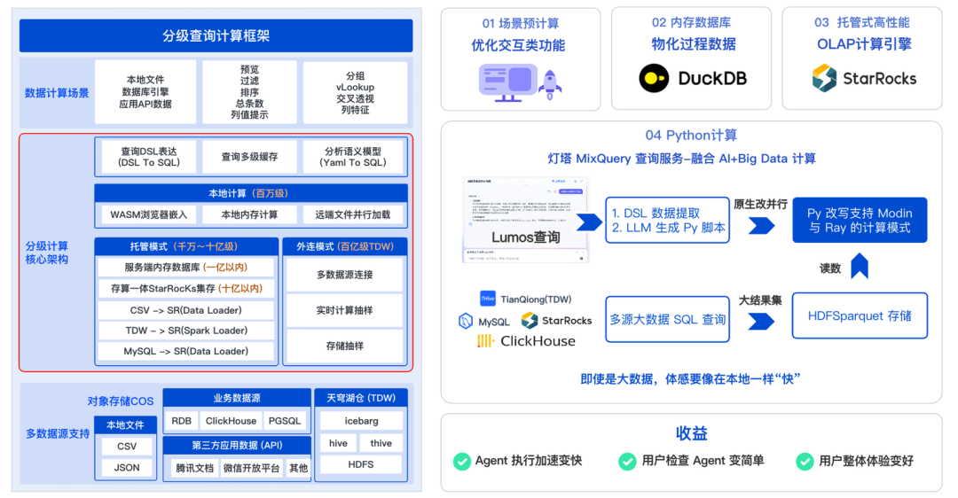The width and height of the screenshot is (958, 498).
Task: Click the 托管模式 (千万~十亿级) header
Action: click(x=185, y=246)
